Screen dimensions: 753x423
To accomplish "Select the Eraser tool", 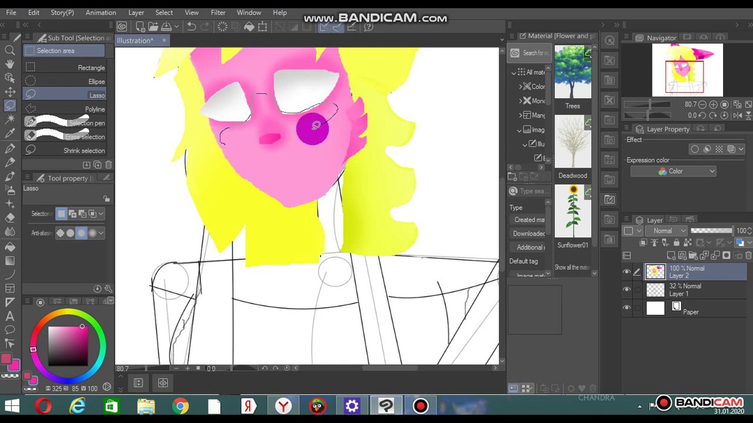I will click(10, 217).
